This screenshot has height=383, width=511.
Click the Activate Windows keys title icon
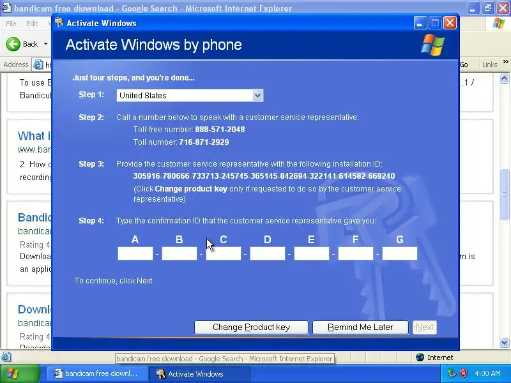pos(59,22)
